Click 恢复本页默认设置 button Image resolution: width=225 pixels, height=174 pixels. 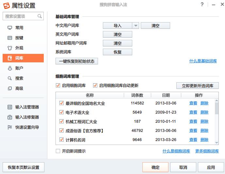point(24,167)
